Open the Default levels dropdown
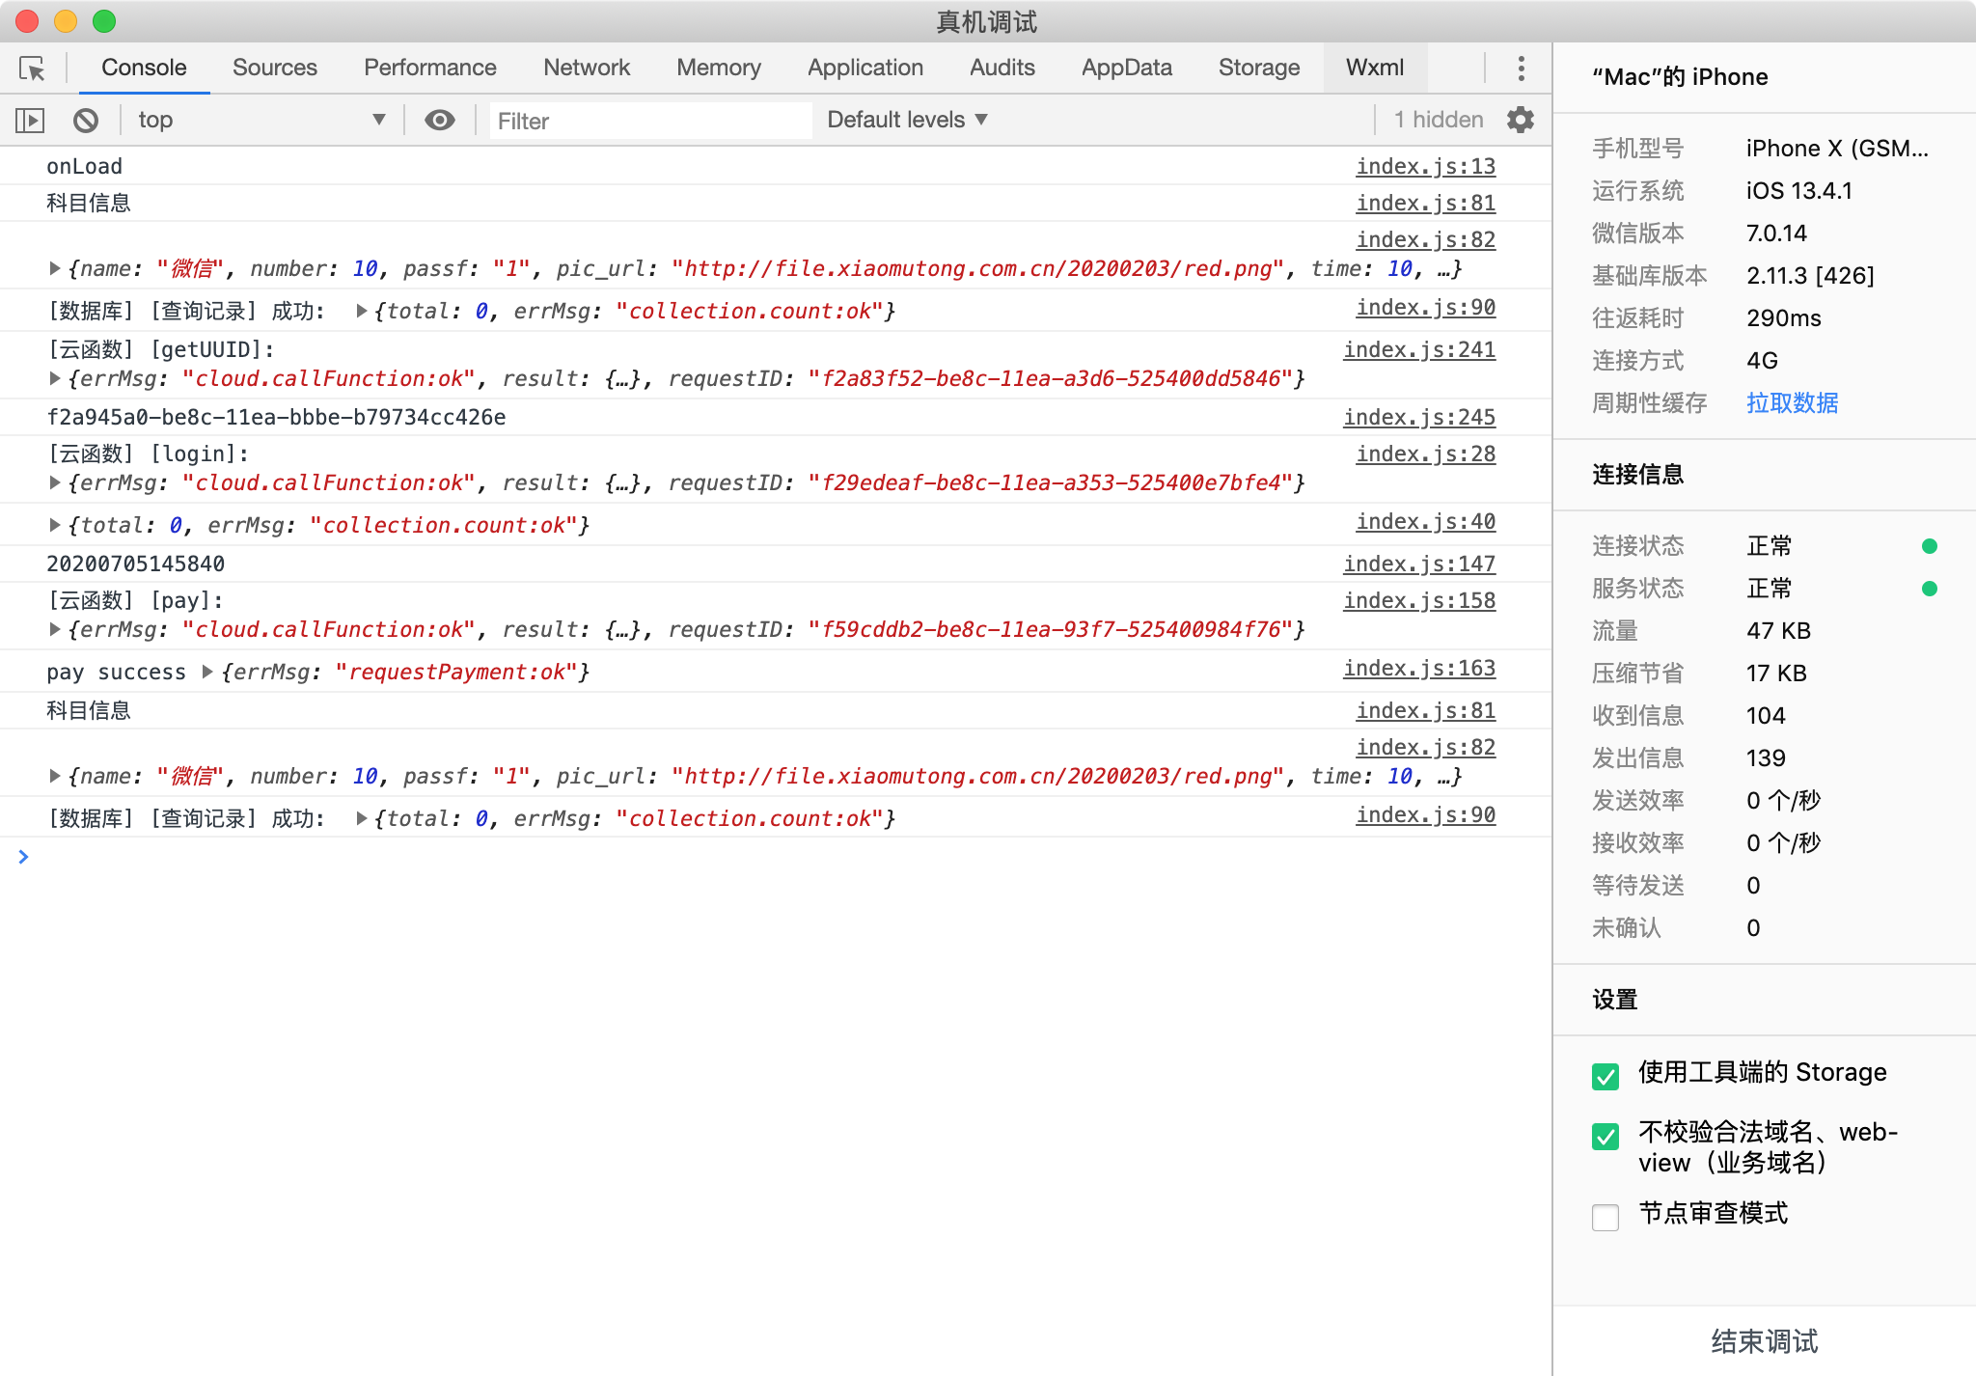The width and height of the screenshot is (1976, 1376). point(907,120)
